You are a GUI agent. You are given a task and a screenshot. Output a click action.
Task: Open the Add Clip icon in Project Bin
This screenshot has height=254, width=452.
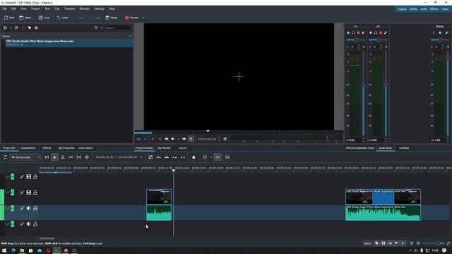(x=5, y=28)
